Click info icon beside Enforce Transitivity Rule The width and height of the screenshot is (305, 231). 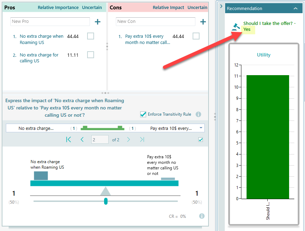click(x=198, y=114)
